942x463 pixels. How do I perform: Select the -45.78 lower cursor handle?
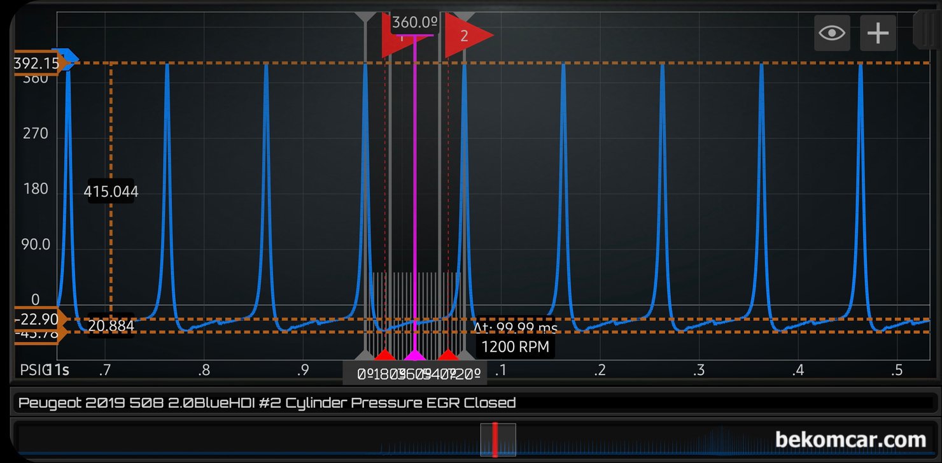click(x=37, y=334)
